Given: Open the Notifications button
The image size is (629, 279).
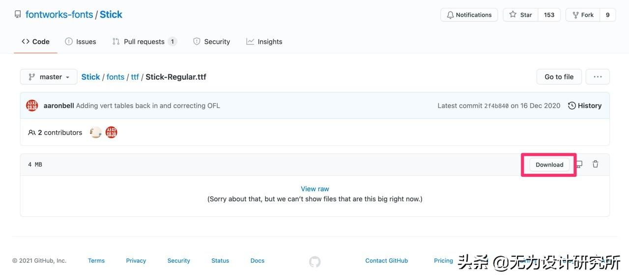Looking at the screenshot, I should [469, 15].
